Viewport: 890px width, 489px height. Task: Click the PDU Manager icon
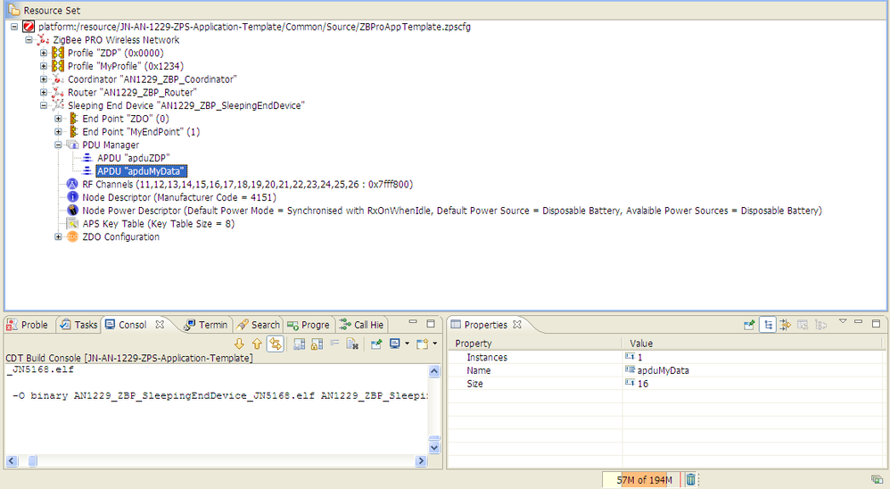point(72,145)
